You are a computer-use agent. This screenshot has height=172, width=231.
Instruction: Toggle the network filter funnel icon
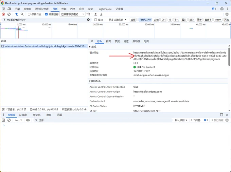coord(17,14)
